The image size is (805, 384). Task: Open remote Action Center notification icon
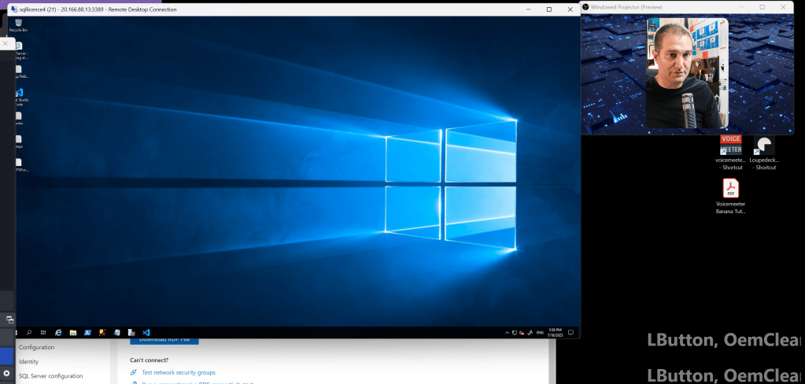[x=571, y=333]
